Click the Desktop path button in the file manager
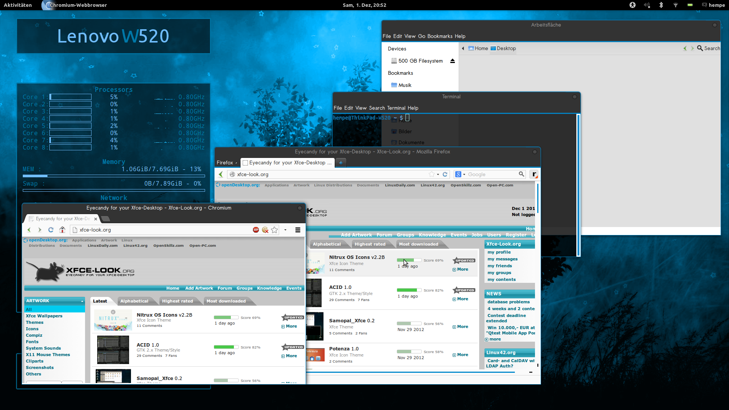Viewport: 729px width, 410px height. [x=503, y=48]
